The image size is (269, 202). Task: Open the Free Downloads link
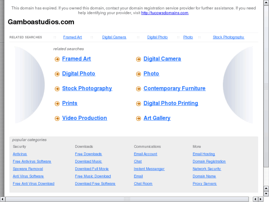point(88,154)
